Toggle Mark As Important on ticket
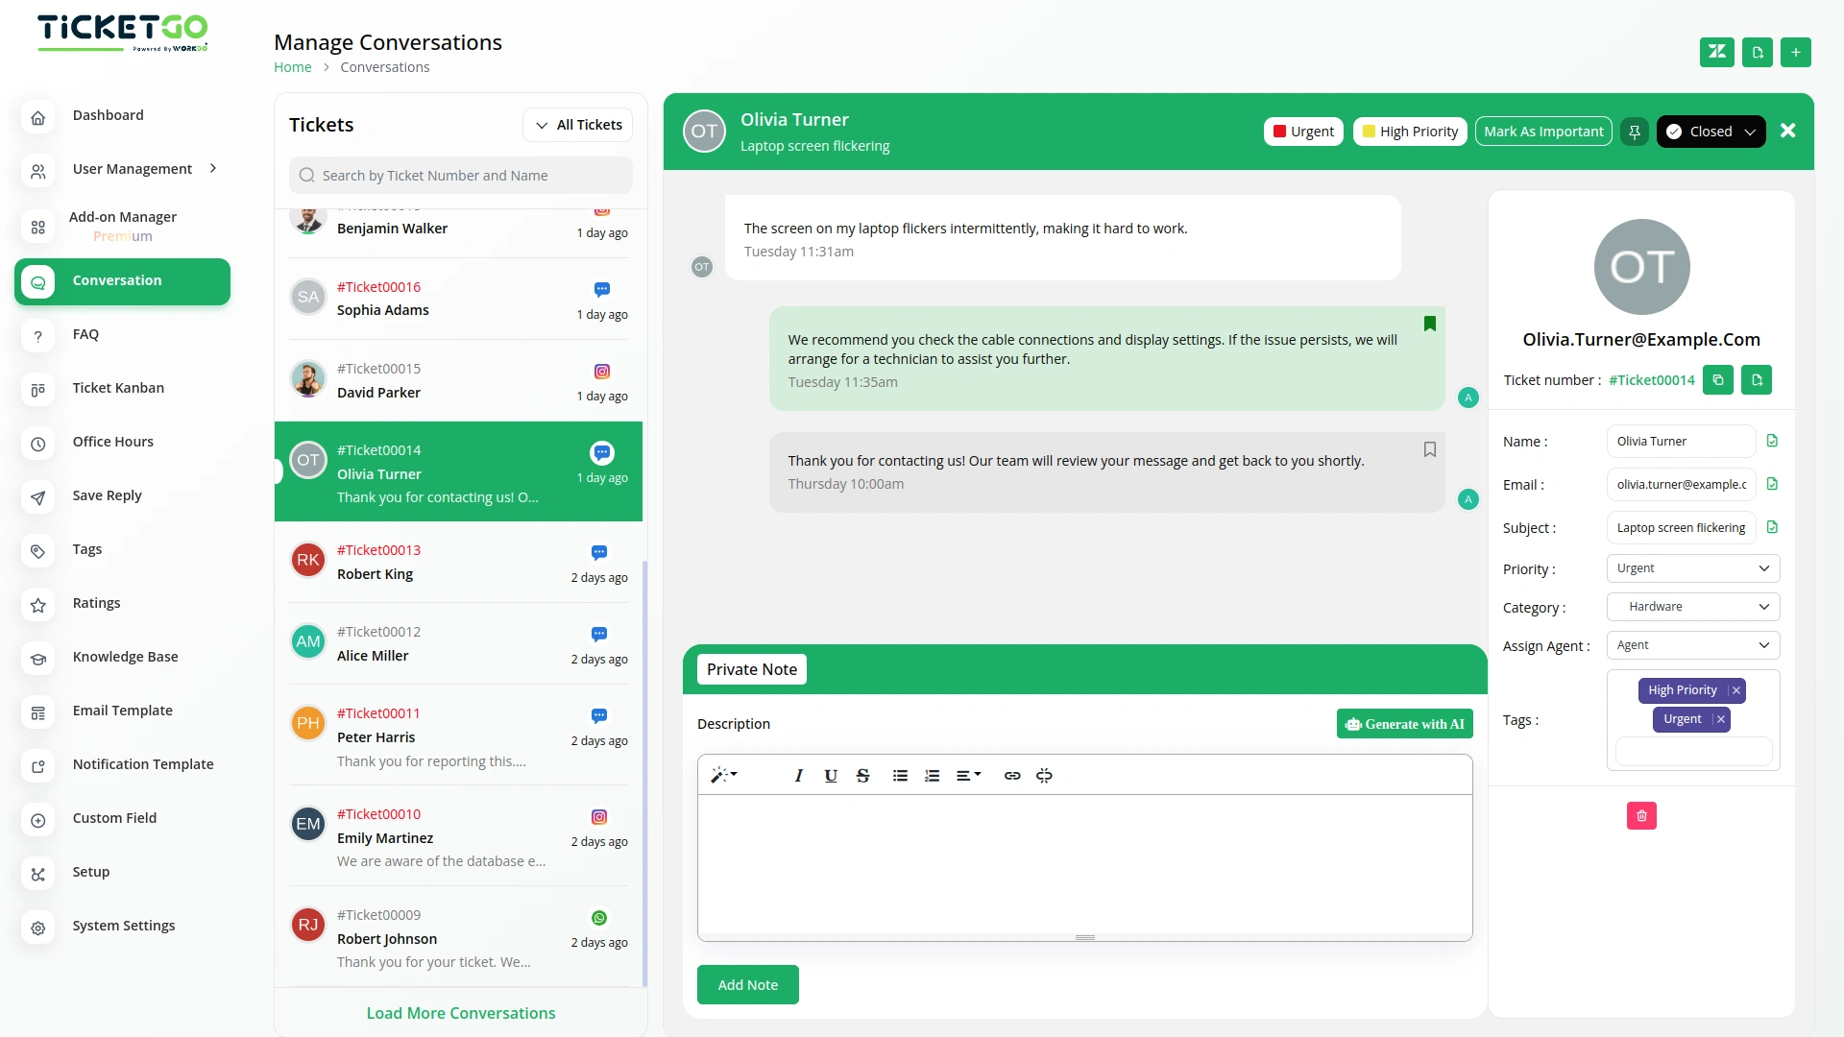The width and height of the screenshot is (1844, 1037). click(x=1543, y=132)
